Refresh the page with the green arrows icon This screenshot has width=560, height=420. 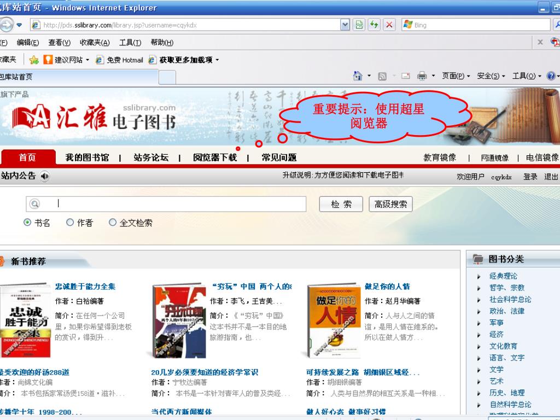(x=374, y=25)
